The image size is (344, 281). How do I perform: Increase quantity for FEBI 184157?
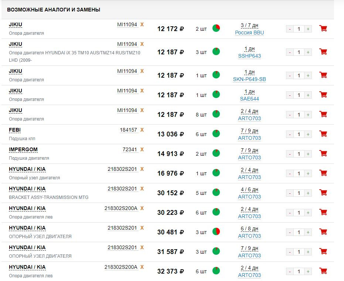click(308, 134)
